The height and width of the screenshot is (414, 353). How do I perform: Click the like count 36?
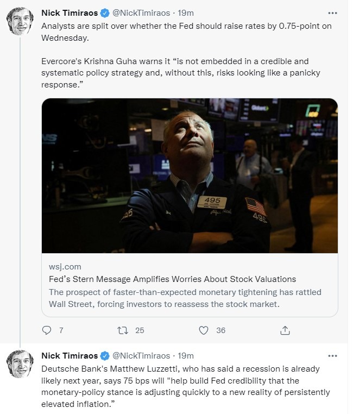coord(220,330)
